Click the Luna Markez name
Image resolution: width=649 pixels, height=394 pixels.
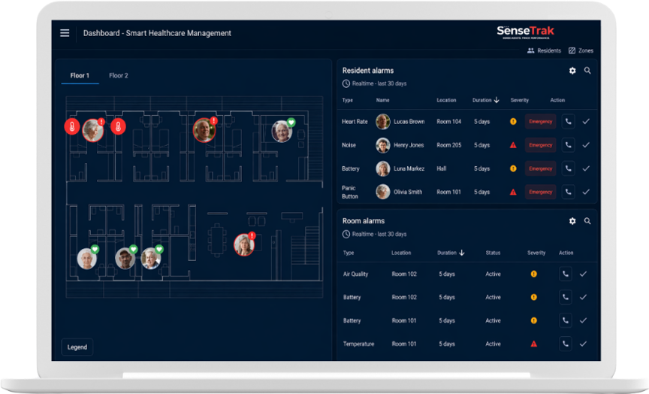(409, 168)
